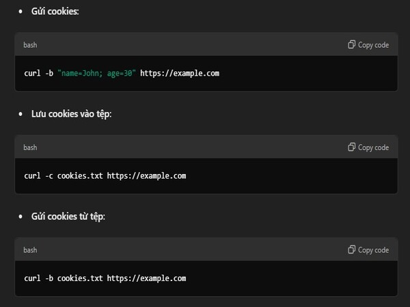Click the bash label above the name=John command

(x=30, y=45)
